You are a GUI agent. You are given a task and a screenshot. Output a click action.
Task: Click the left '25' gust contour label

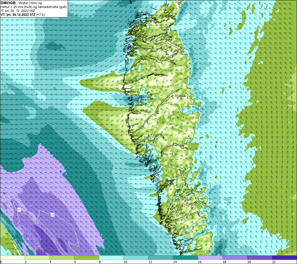coord(19,210)
